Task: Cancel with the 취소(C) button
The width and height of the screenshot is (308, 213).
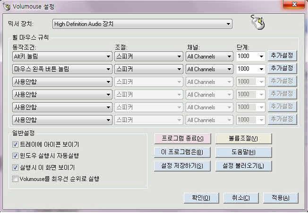Action: (241, 198)
